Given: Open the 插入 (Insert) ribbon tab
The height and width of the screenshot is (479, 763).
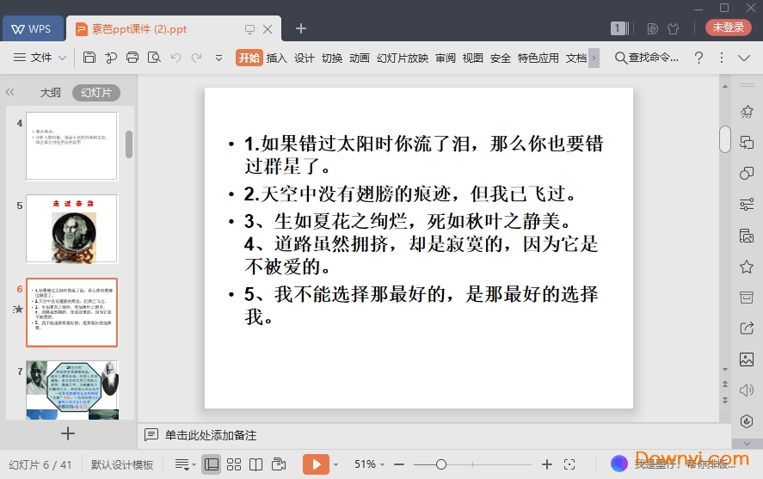Looking at the screenshot, I should click(276, 58).
